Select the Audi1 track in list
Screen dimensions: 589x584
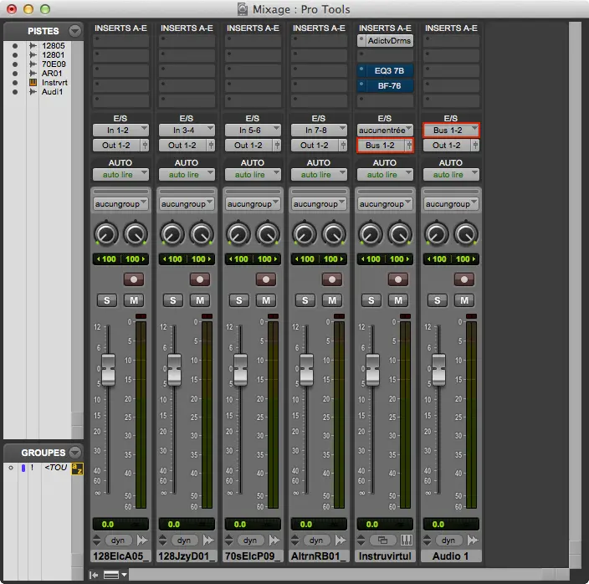[52, 91]
